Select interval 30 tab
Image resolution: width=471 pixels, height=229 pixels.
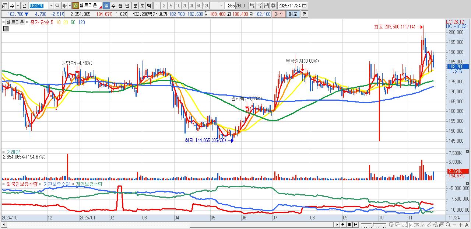(x=191, y=6)
